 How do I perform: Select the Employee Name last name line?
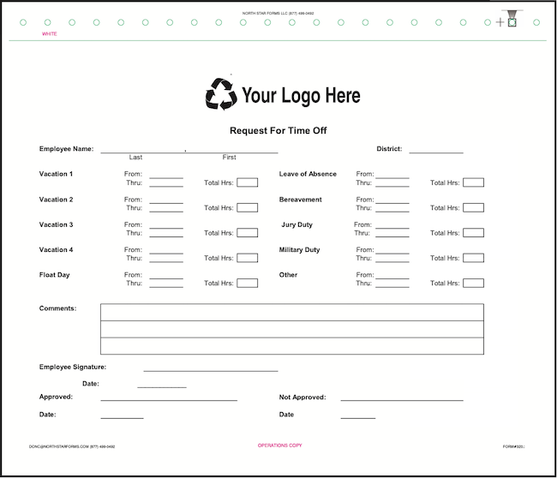[143, 150]
